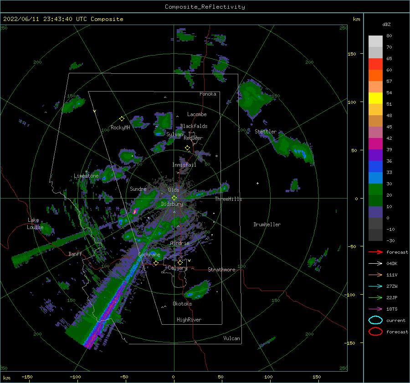Pick the bright green 20-30 dBZ swatch
The width and height of the screenshot is (410, 383).
click(x=375, y=189)
